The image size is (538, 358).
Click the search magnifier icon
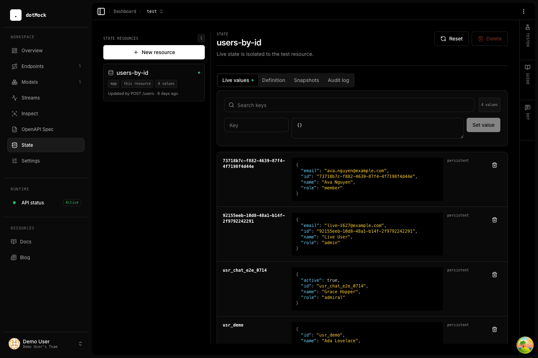tap(231, 105)
